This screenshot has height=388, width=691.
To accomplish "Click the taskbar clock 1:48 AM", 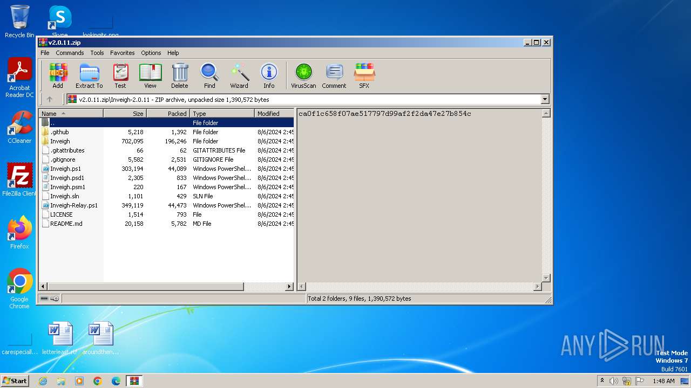I will pos(663,381).
